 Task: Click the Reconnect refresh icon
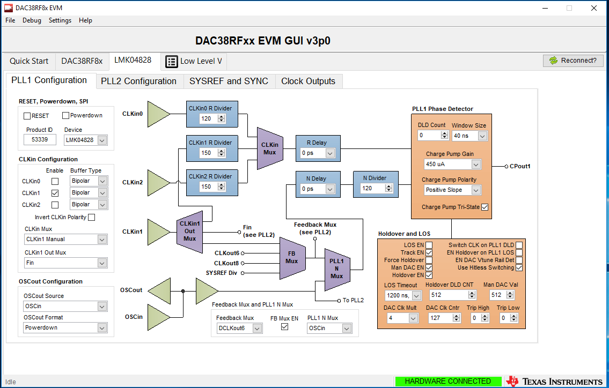pyautogui.click(x=553, y=61)
